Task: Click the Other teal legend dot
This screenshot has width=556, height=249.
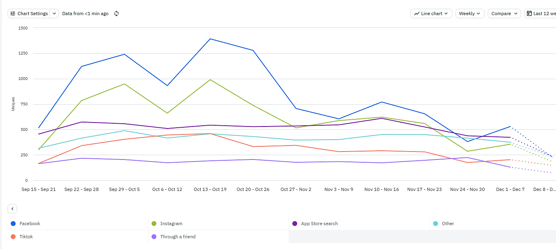Action: pos(436,224)
